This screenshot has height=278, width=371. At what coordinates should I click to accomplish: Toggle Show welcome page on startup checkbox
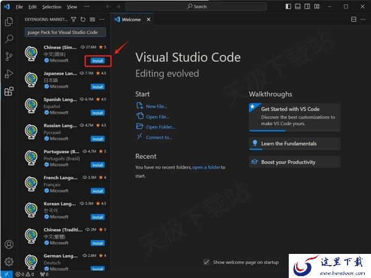pyautogui.click(x=207, y=262)
